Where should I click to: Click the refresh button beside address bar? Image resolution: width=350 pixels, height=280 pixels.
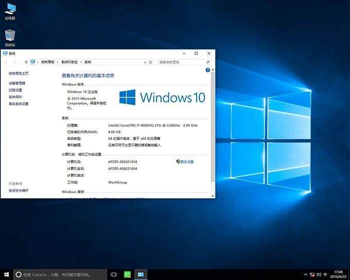(150, 62)
